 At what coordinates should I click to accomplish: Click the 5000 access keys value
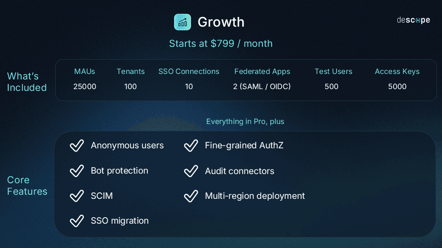point(397,86)
